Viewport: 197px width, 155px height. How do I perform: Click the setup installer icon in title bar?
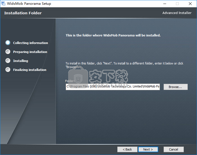click(3, 4)
